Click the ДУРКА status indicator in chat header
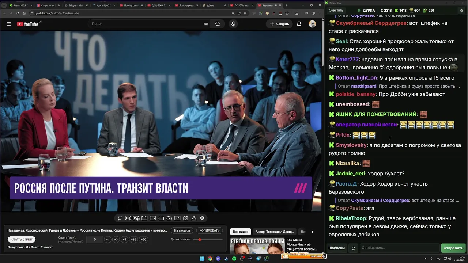 (366, 11)
